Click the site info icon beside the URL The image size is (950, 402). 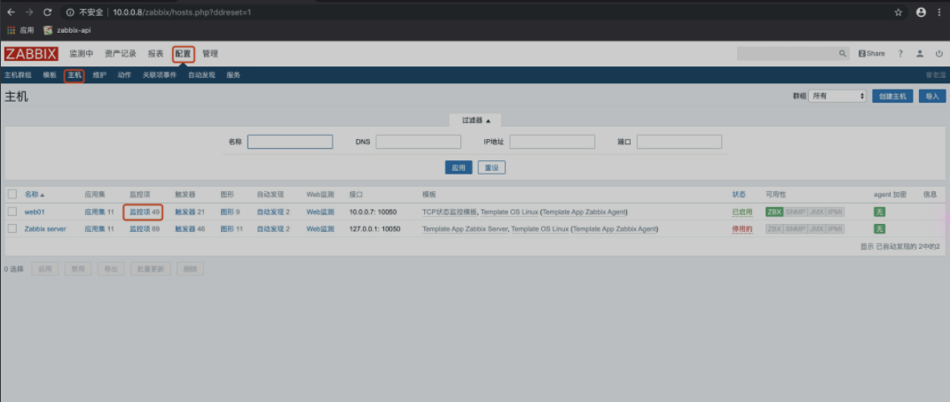[x=70, y=12]
